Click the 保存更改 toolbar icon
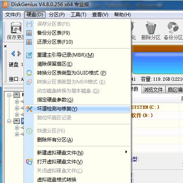This screenshot has height=183, width=183. click(x=16, y=28)
